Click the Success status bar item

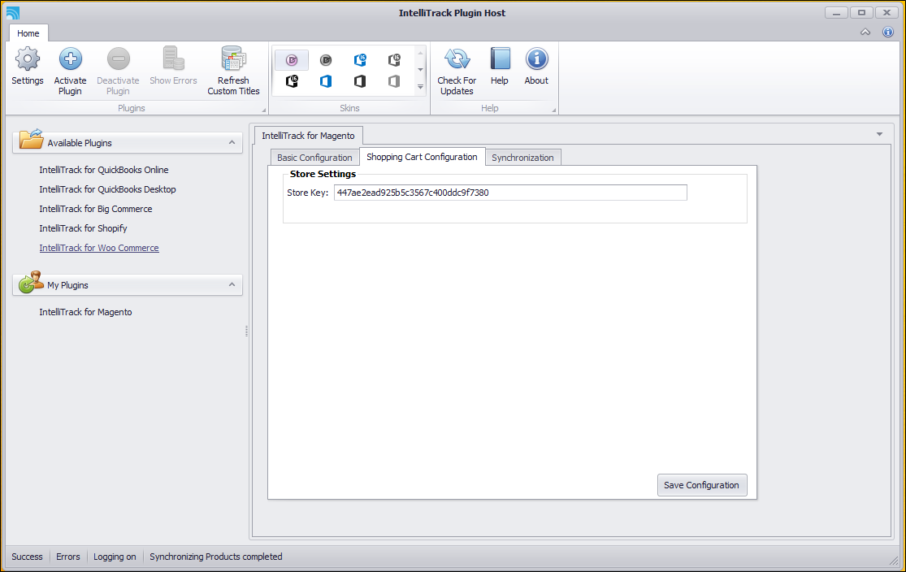coord(27,557)
